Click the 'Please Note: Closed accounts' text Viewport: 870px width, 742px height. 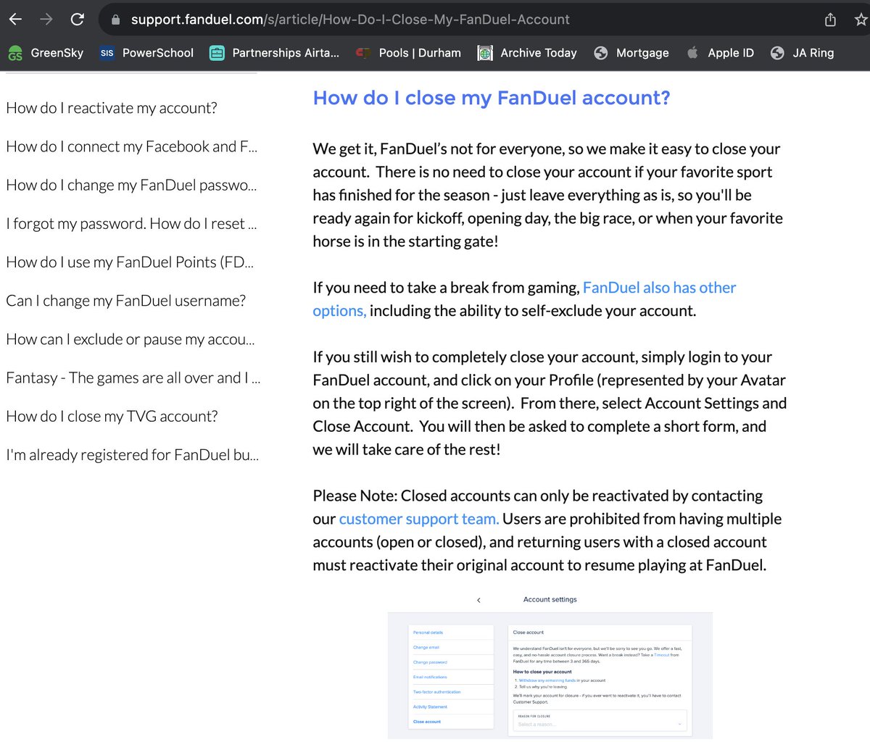tap(547, 530)
